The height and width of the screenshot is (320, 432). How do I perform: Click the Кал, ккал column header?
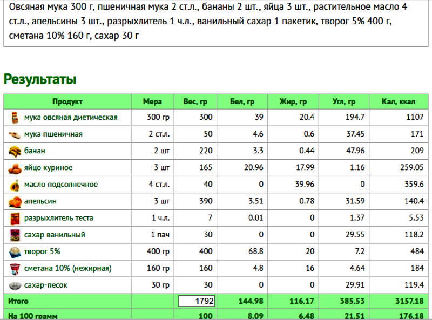399,101
